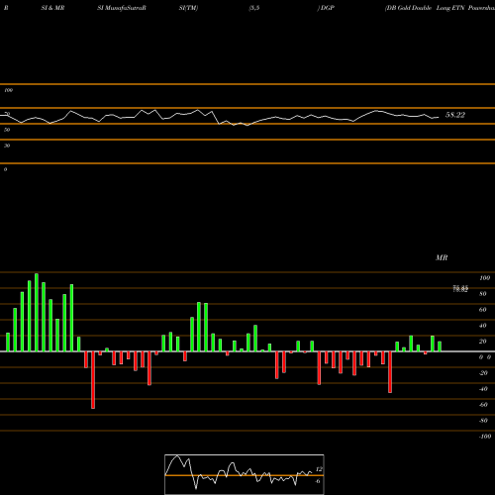Click the 0 label on RSI axis
Viewport: 495px width, 495px height.
(x=5, y=169)
